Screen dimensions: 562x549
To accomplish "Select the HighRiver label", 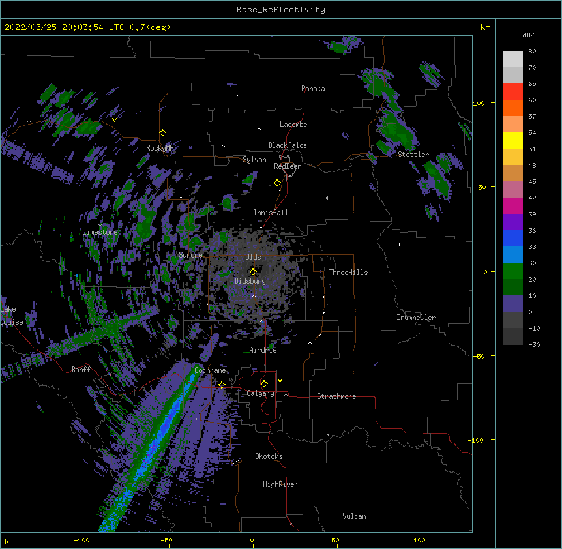I will 280,484.
